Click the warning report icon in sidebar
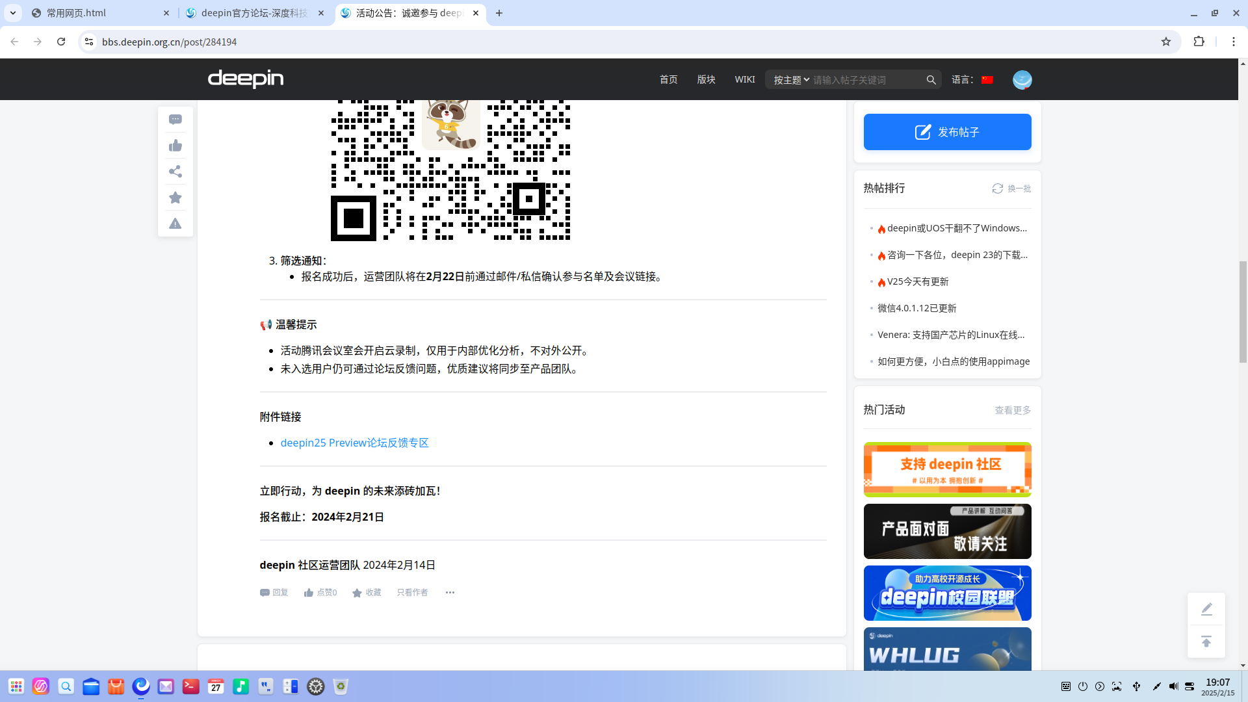This screenshot has width=1248, height=702. click(x=175, y=224)
